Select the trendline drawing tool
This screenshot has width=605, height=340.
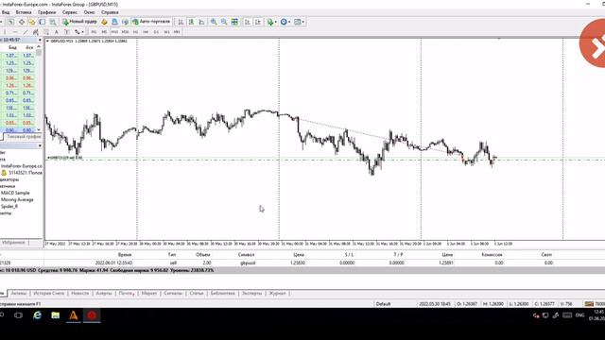26,32
